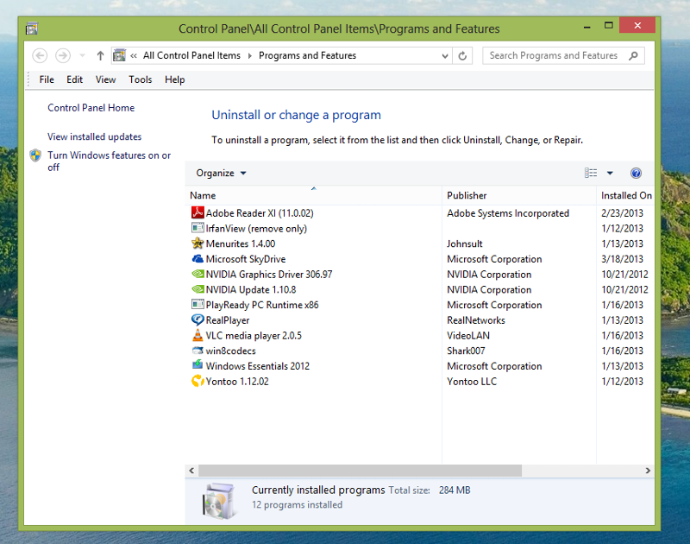Click the Yontoo icon

tap(198, 381)
